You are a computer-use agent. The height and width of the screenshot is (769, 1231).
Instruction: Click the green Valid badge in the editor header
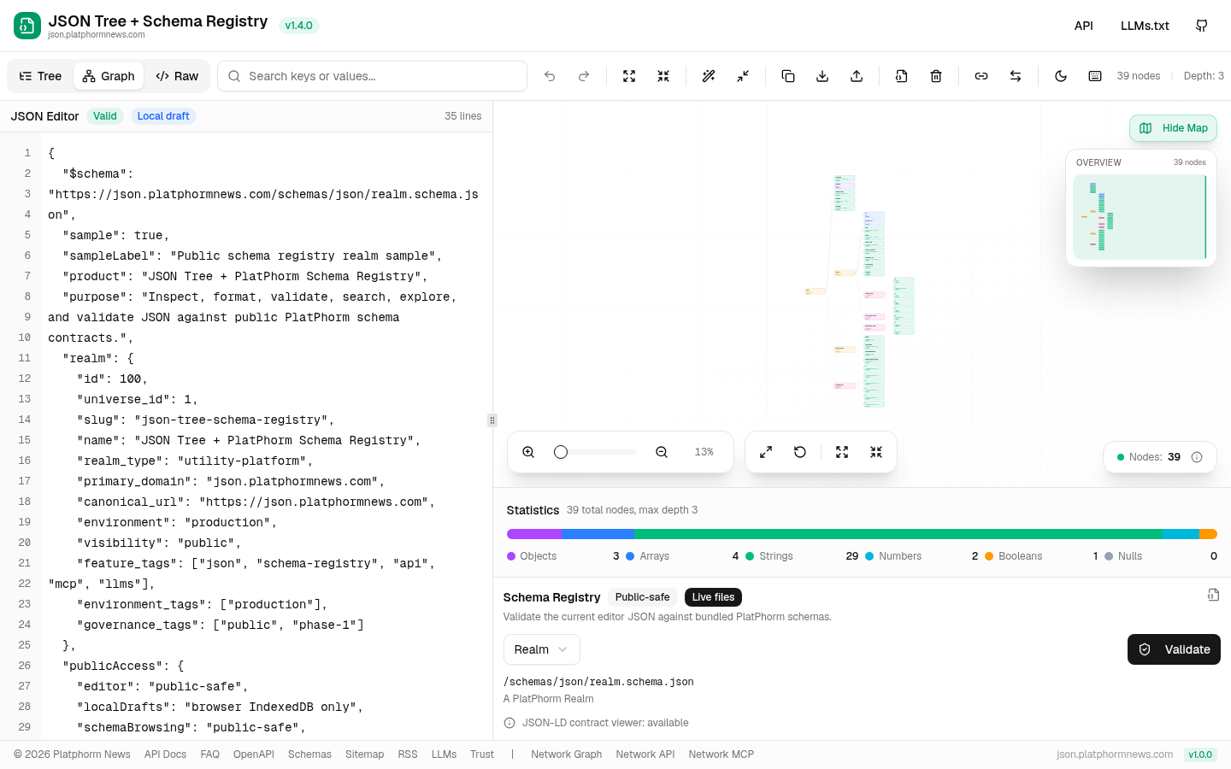click(105, 116)
